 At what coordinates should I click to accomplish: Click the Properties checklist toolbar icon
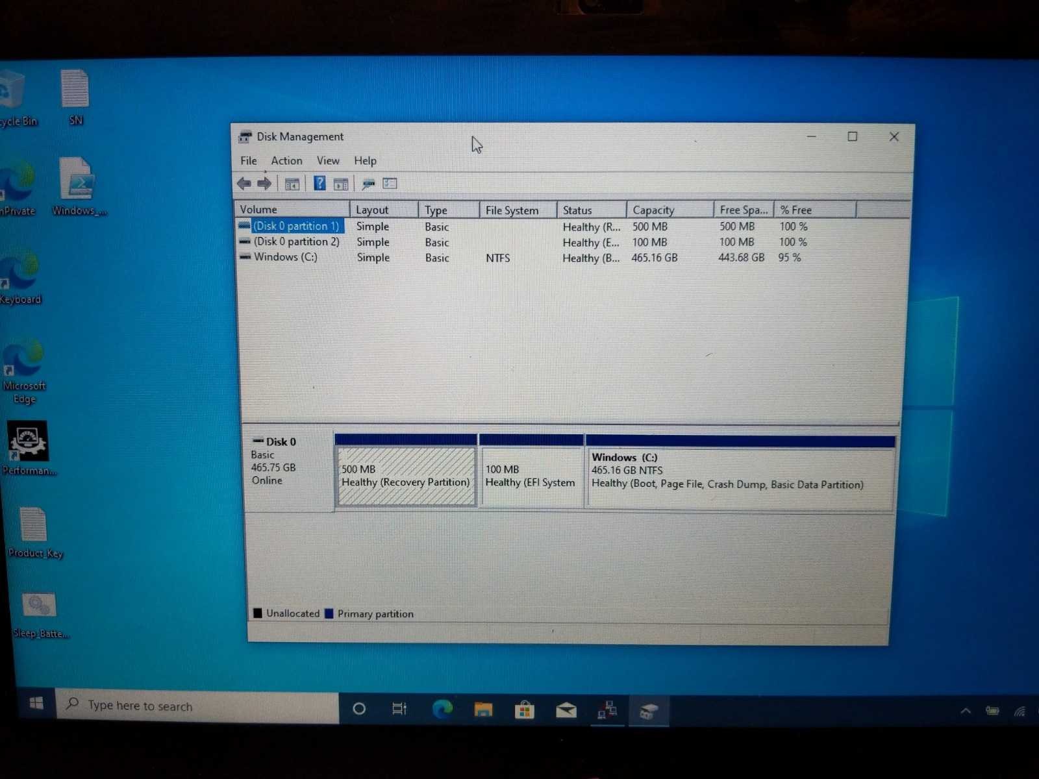390,184
